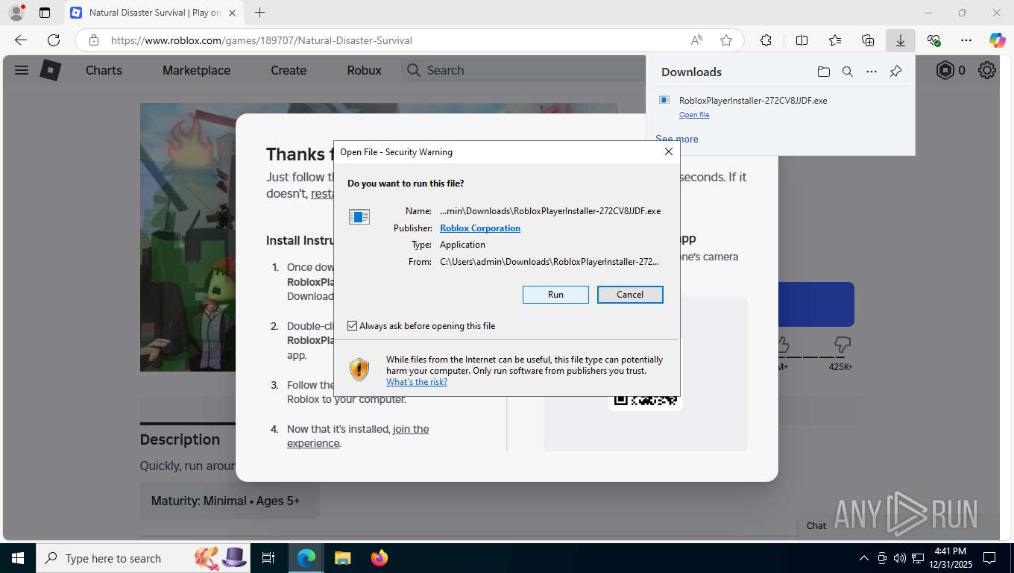The image size is (1014, 573).
Task: Open Marketplace in Roblox navigation
Action: coord(196,70)
